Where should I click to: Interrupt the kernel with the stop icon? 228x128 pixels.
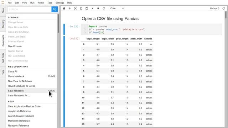click(x=98, y=9)
